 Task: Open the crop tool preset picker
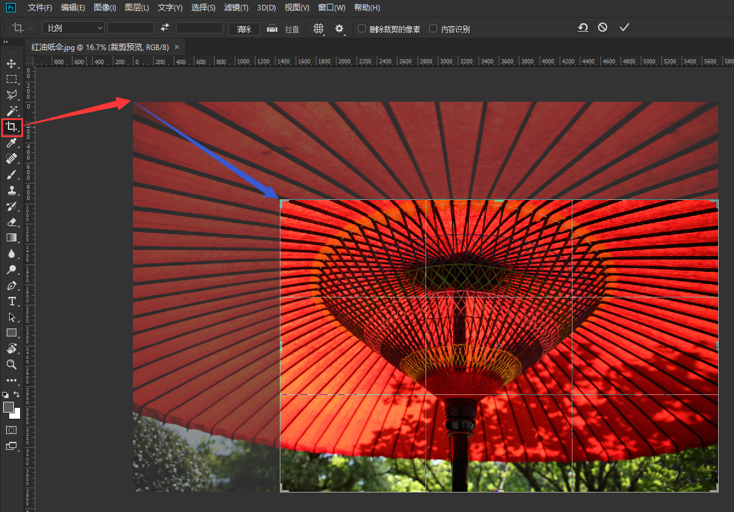coord(22,28)
